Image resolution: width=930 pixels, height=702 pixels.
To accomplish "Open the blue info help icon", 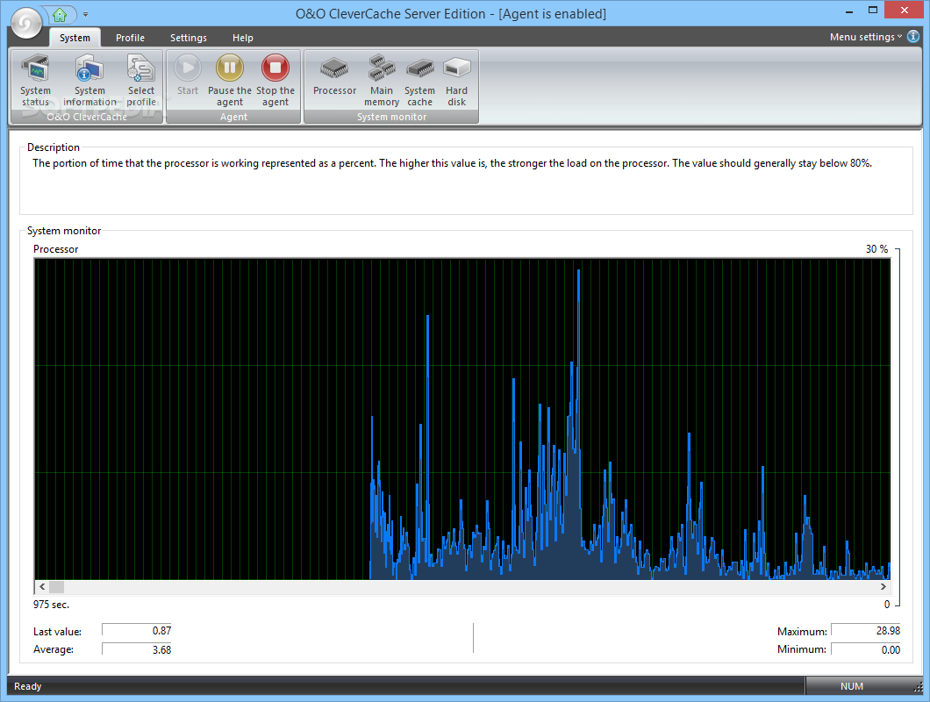I will click(913, 37).
